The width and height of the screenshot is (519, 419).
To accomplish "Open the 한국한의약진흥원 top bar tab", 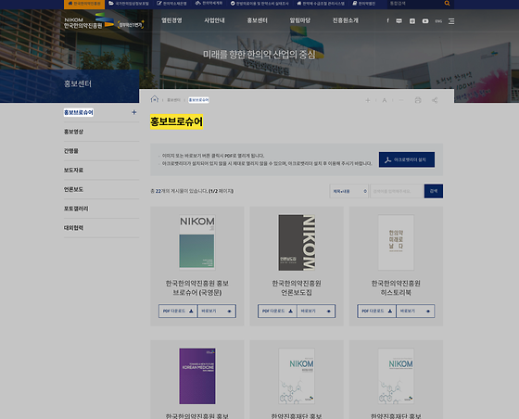I will (84, 4).
